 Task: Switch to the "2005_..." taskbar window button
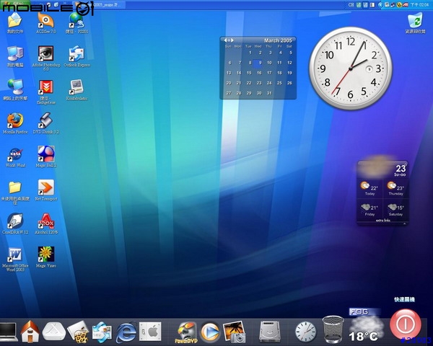tap(100, 5)
